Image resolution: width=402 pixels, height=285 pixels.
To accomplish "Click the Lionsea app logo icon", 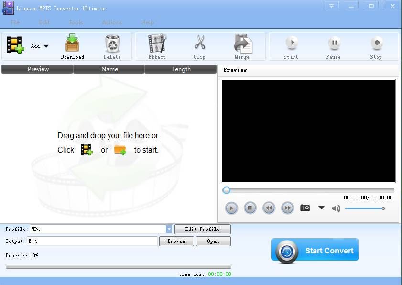I will click(x=8, y=8).
